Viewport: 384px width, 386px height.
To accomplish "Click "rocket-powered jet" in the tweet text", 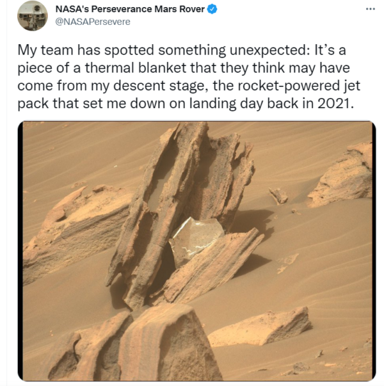I will (x=299, y=86).
